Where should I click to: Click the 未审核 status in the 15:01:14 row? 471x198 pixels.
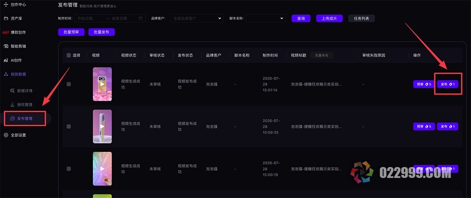[155, 85]
